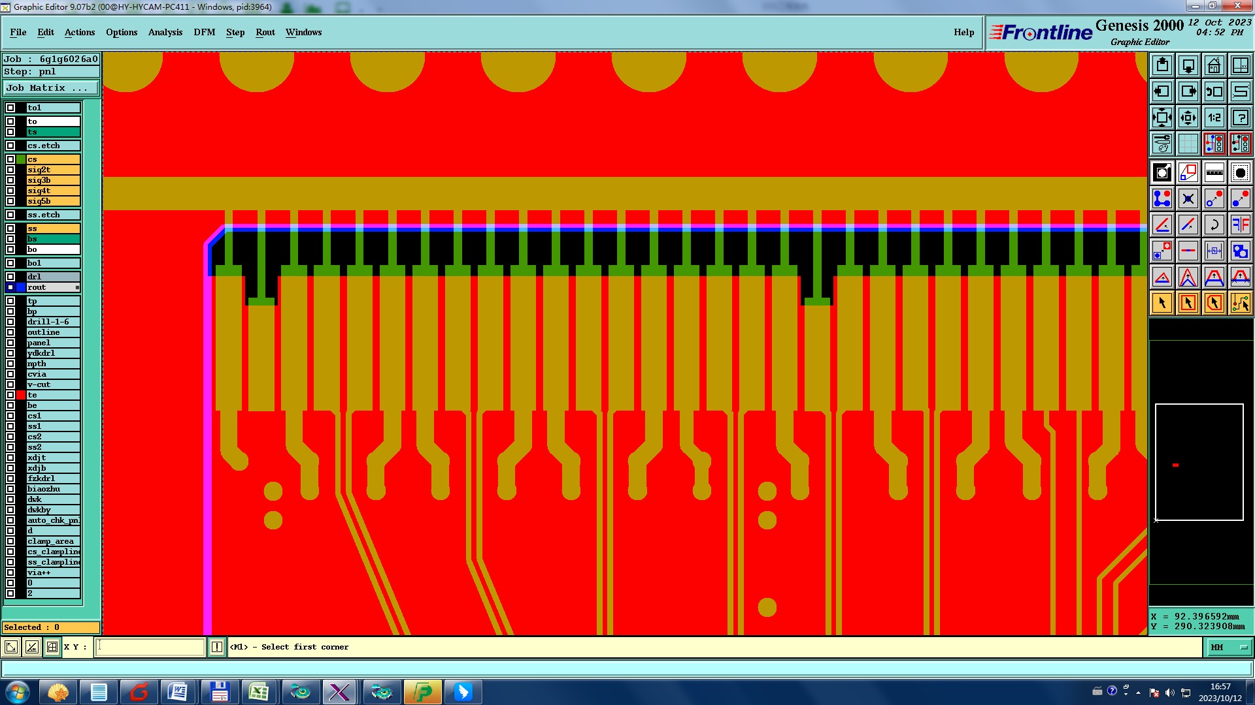Image resolution: width=1255 pixels, height=705 pixels.
Task: Expand the rout layer options marker
Action: [77, 287]
